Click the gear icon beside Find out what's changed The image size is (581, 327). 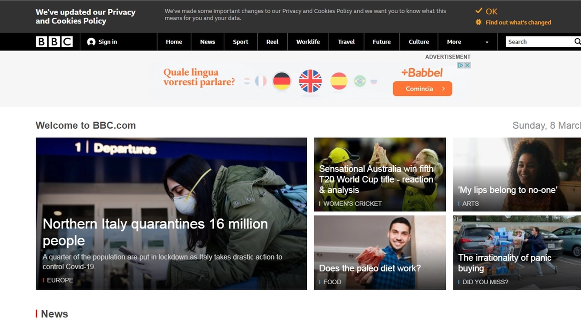click(478, 22)
